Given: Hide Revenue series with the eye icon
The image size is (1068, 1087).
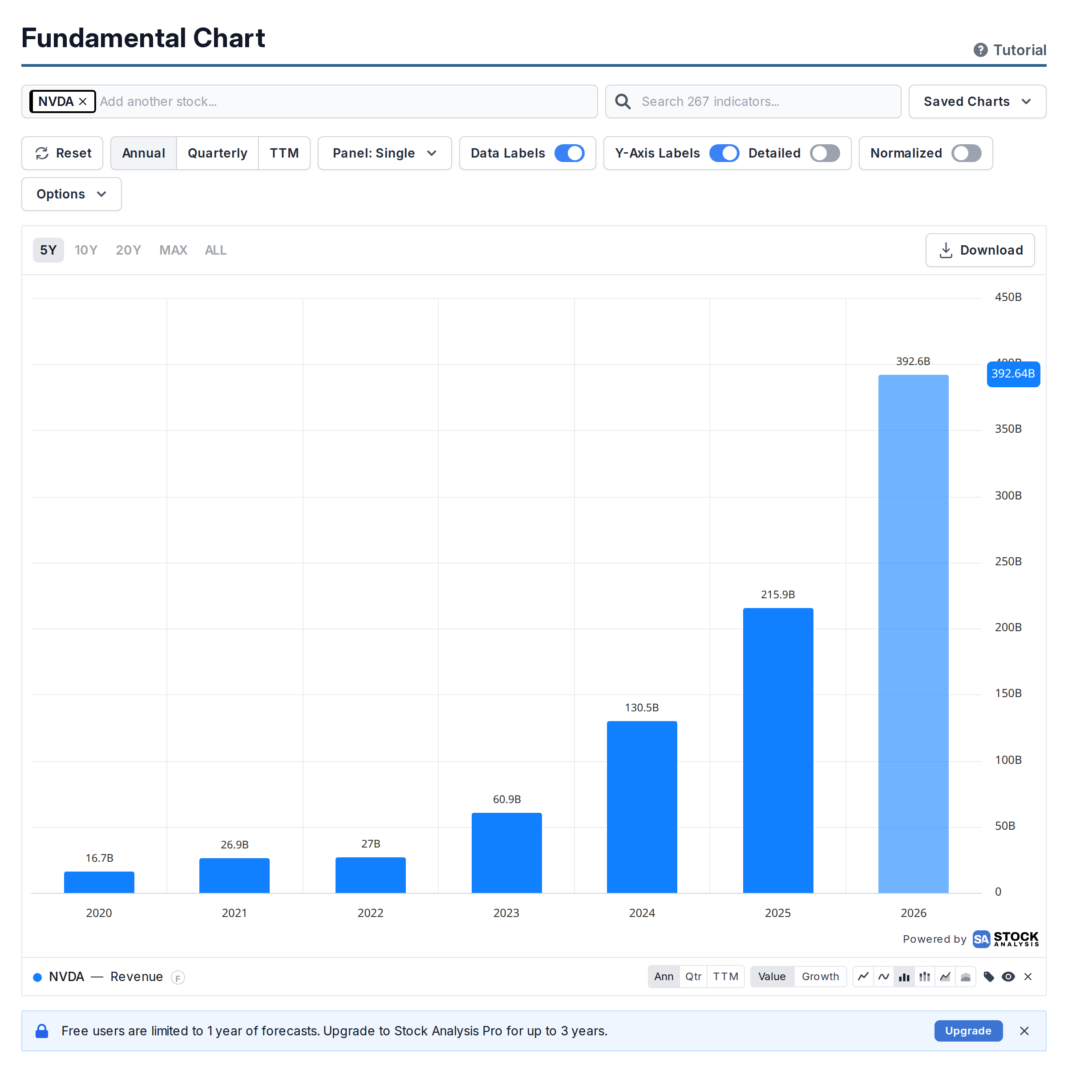Looking at the screenshot, I should click(x=1008, y=977).
